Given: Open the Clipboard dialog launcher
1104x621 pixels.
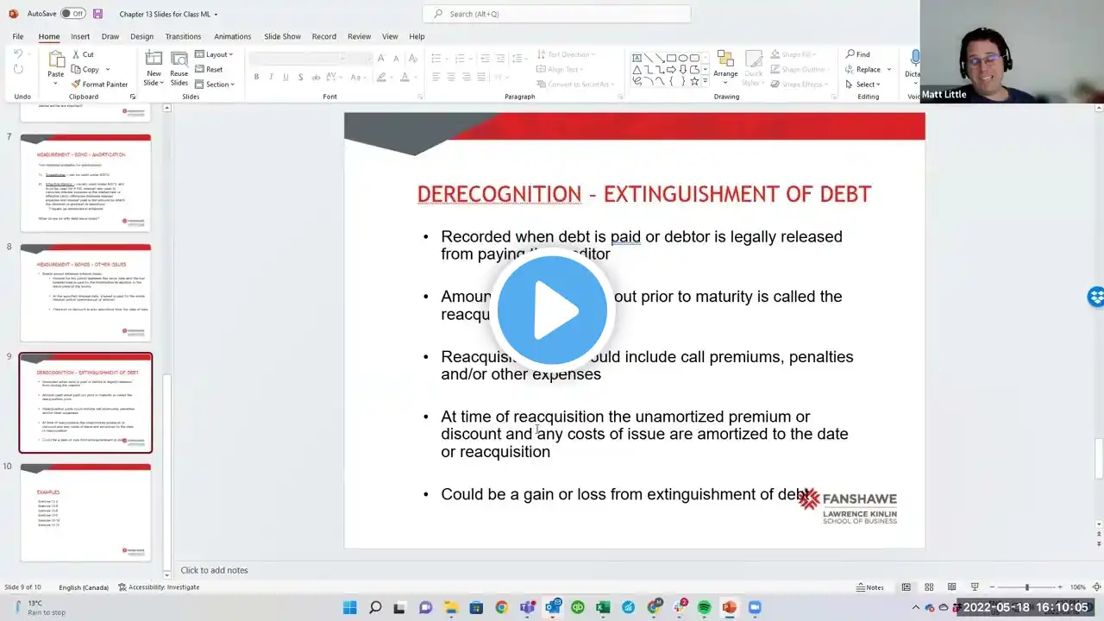Looking at the screenshot, I should [x=132, y=97].
